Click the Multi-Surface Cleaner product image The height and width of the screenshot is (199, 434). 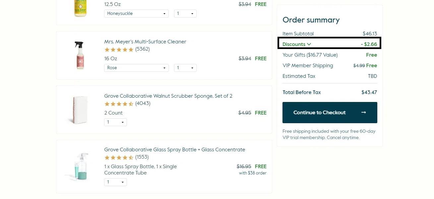[x=80, y=55]
